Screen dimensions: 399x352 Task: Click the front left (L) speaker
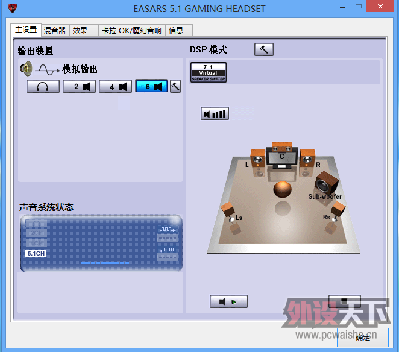[x=257, y=161]
